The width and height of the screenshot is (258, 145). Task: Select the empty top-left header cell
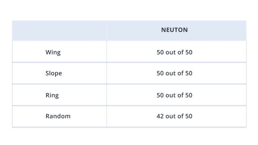59,30
